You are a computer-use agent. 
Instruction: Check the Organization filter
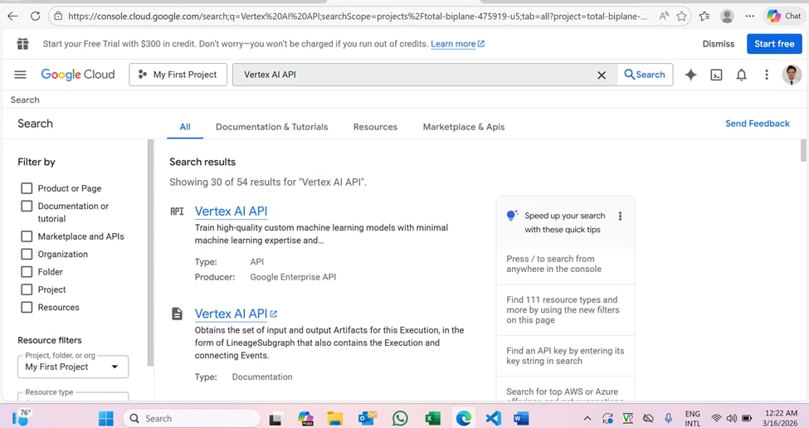tap(27, 254)
